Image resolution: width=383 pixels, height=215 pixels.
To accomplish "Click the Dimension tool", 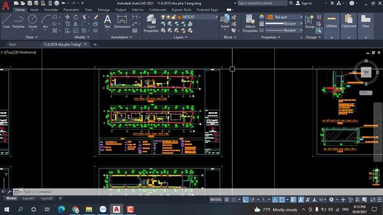I will tap(122, 21).
